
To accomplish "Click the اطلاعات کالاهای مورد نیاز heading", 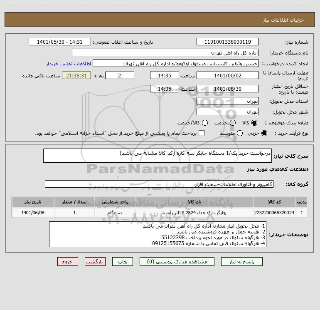I will (278, 169).
